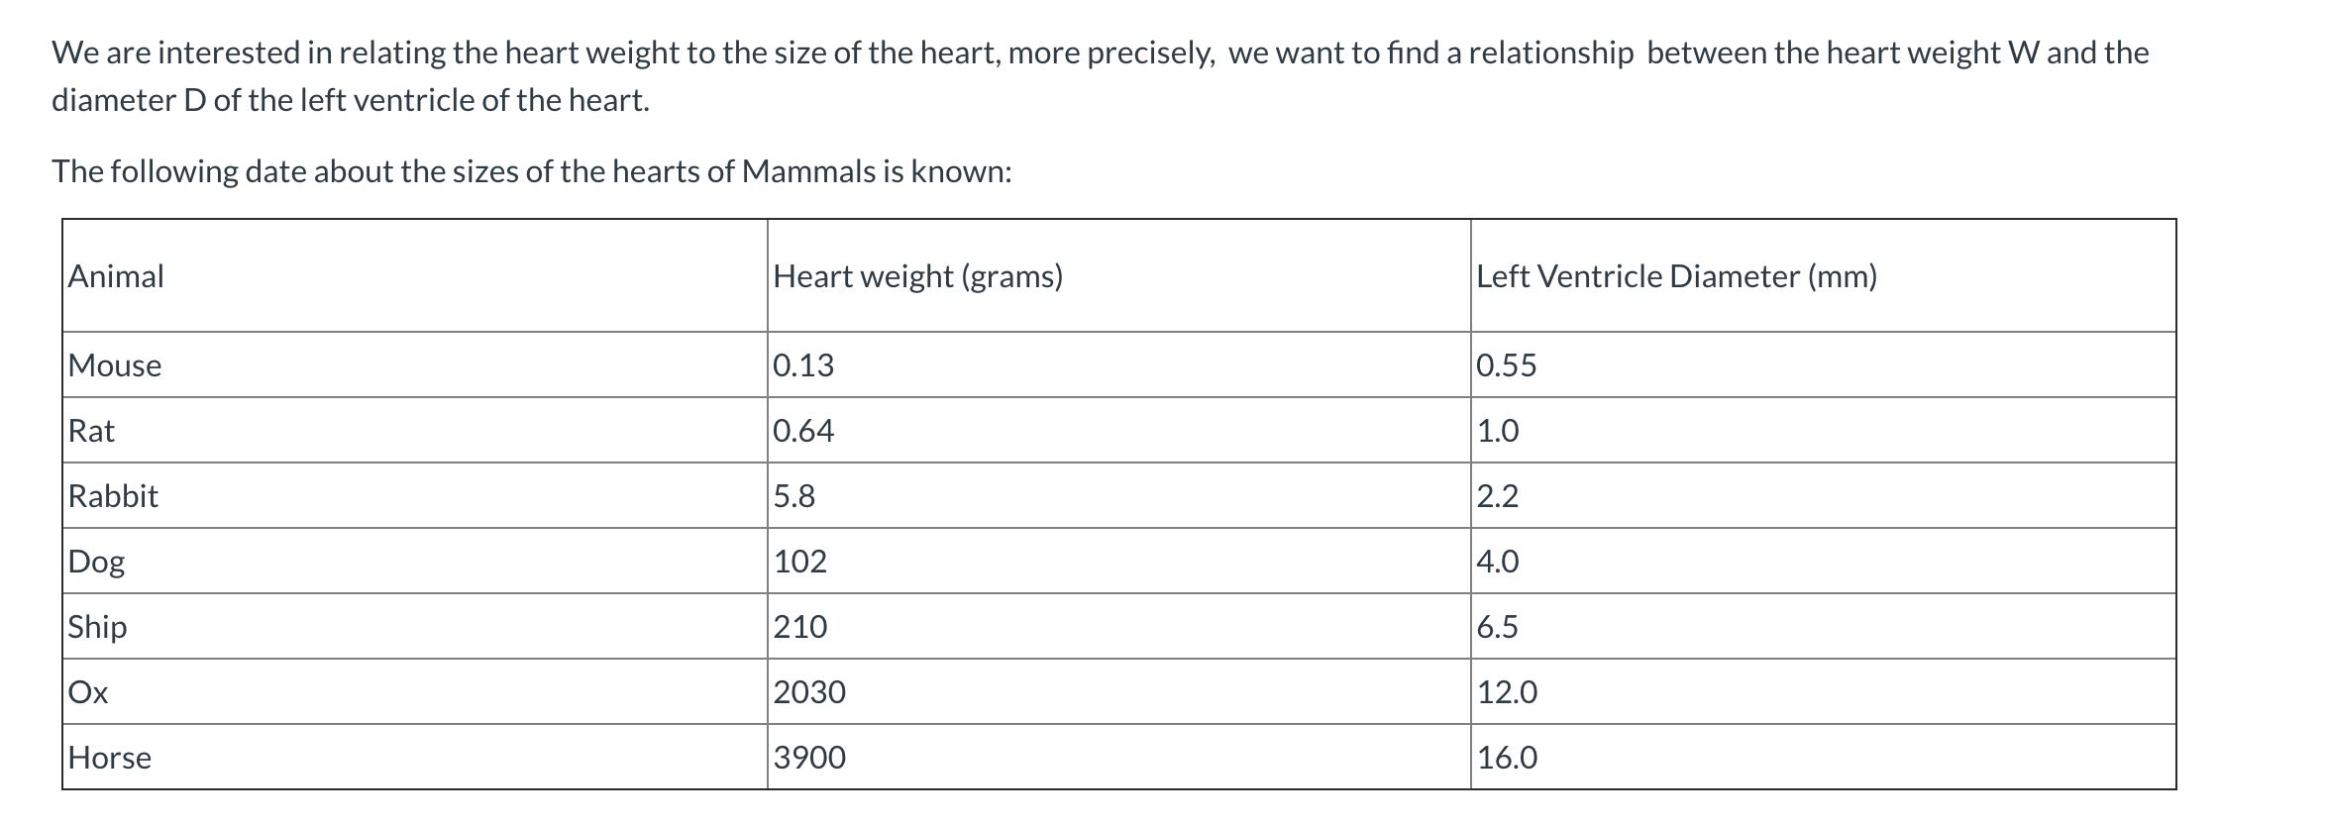The image size is (2326, 826).
Task: Click the 3900 heart weight value
Action: 809,758
